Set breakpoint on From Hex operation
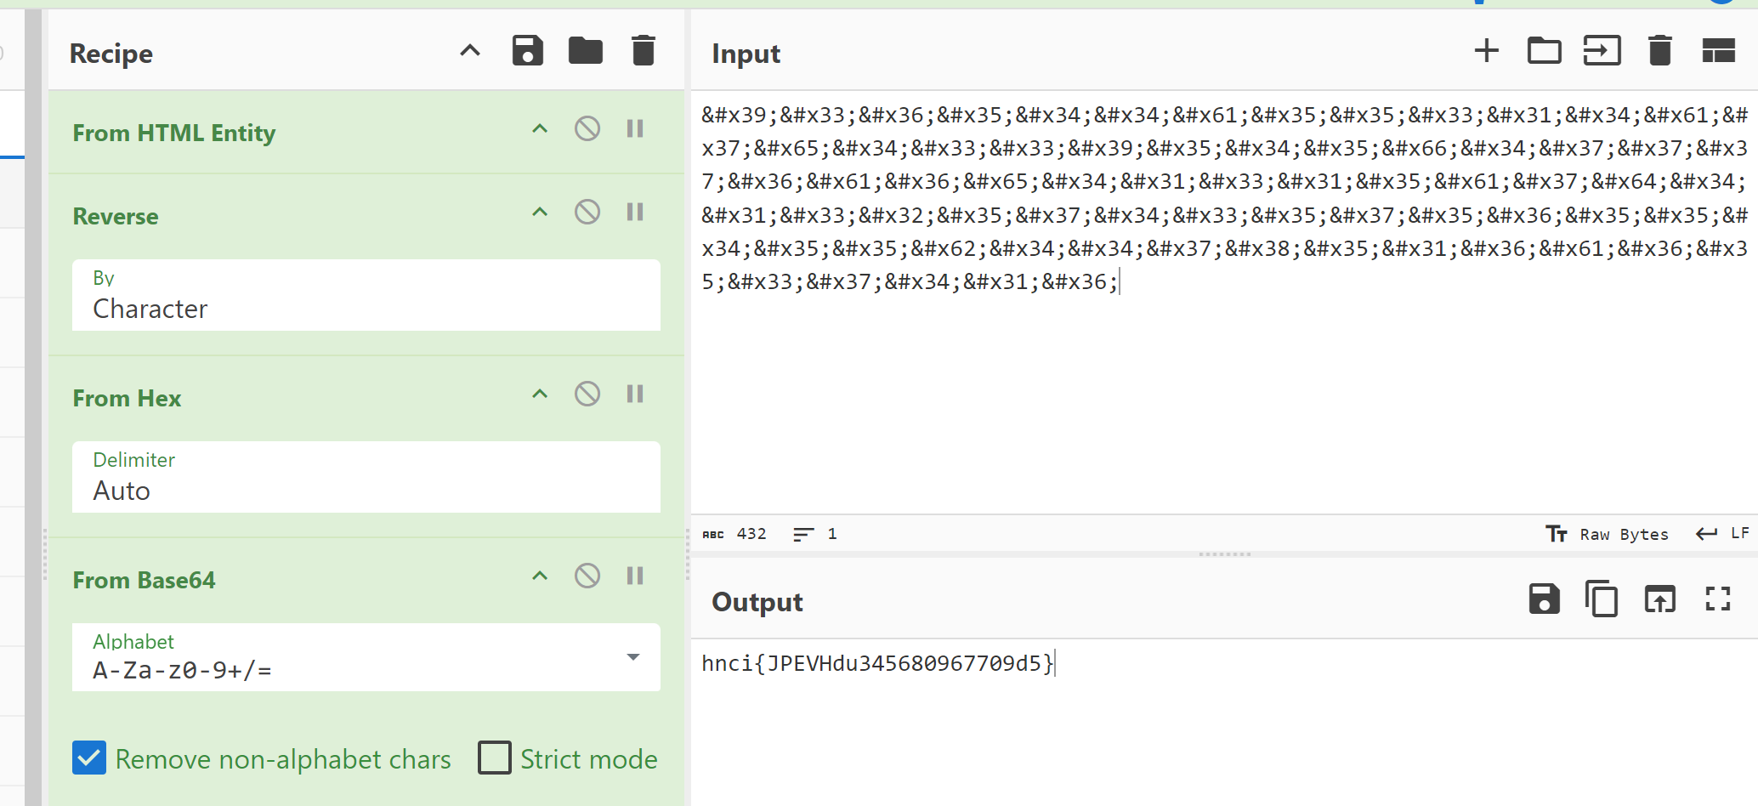The width and height of the screenshot is (1758, 806). 635,394
